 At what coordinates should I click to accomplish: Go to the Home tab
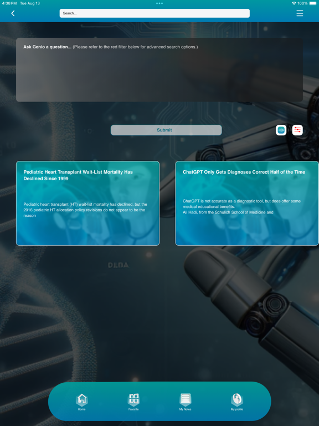click(x=81, y=402)
